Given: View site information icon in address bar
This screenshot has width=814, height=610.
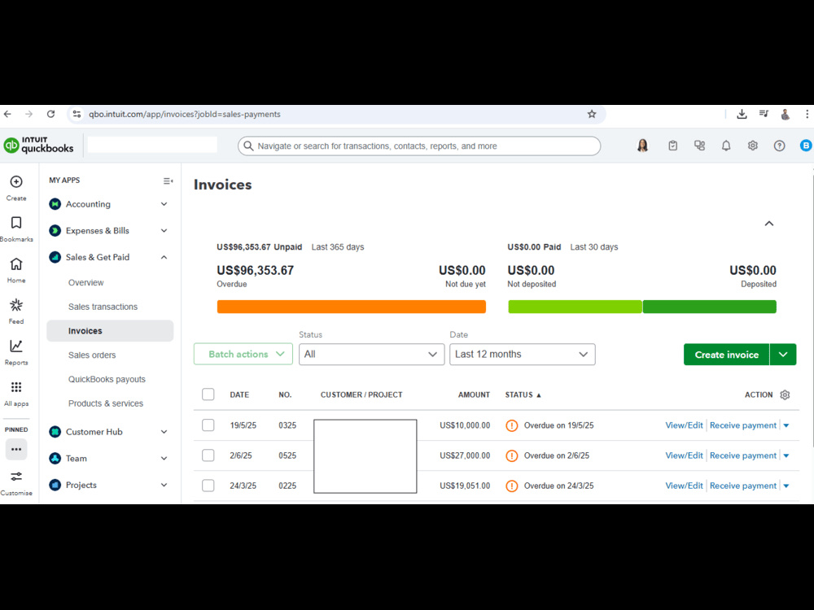Looking at the screenshot, I should pos(77,114).
